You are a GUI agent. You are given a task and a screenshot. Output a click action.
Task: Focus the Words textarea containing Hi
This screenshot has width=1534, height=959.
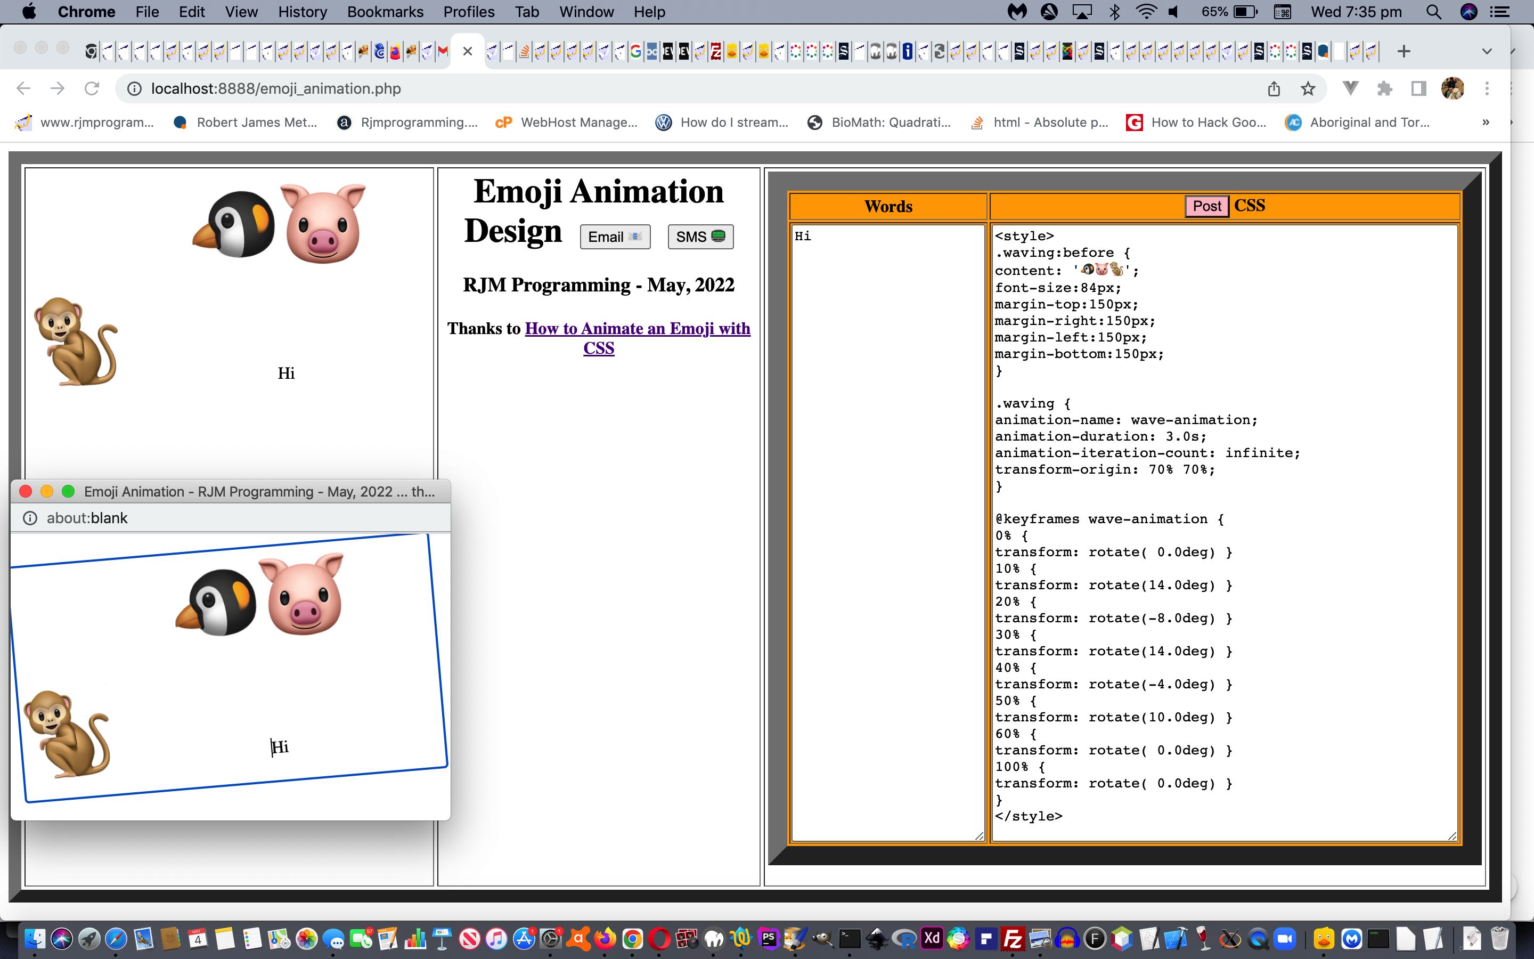pyautogui.click(x=887, y=533)
